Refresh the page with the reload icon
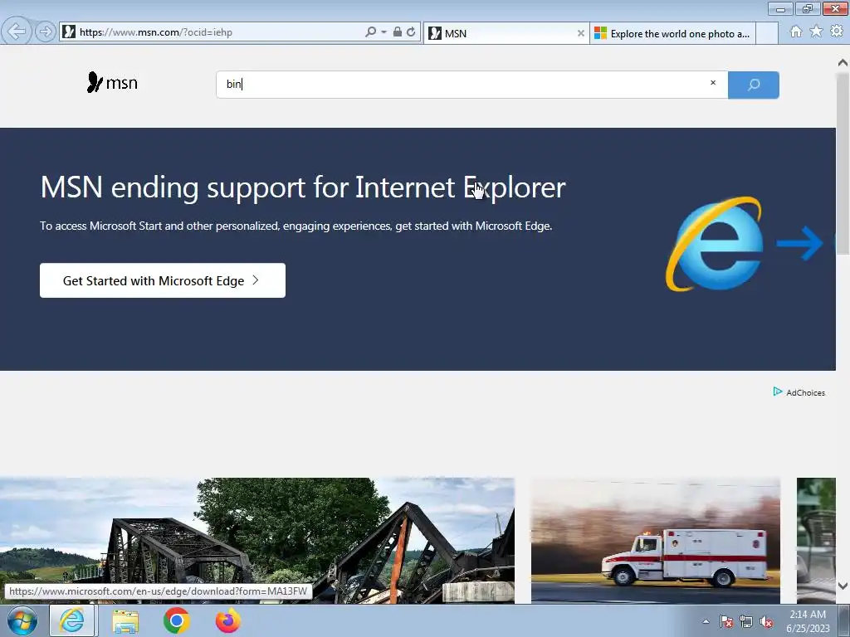 [411, 32]
